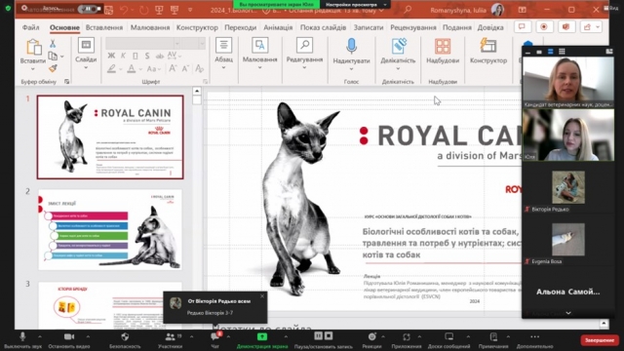Image resolution: width=624 pixels, height=351 pixels.
Task: Click the Надиктувати microphone icon
Action: click(x=351, y=46)
